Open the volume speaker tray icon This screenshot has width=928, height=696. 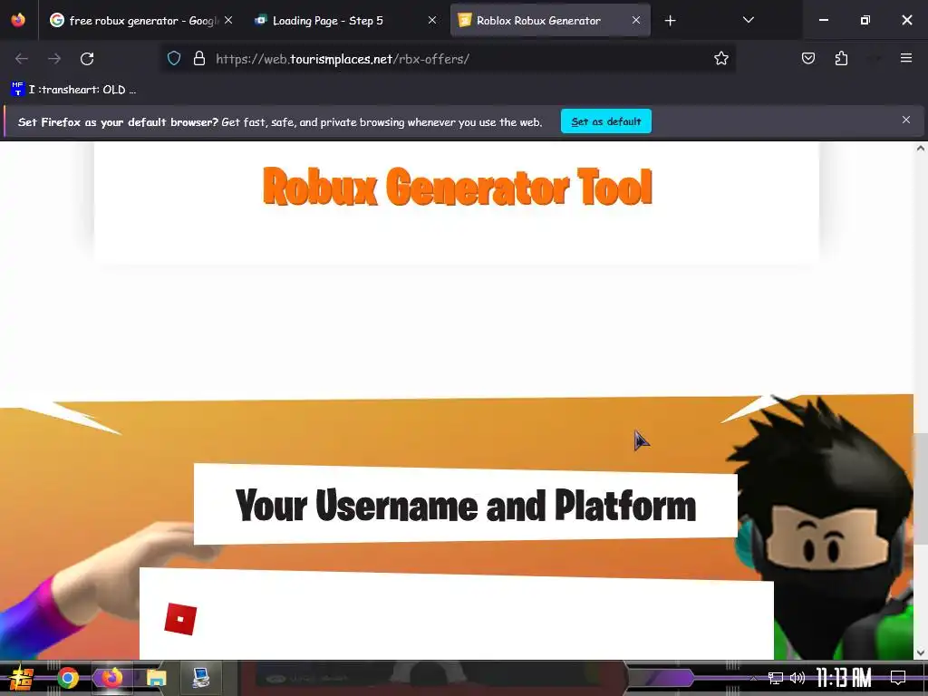click(x=797, y=678)
